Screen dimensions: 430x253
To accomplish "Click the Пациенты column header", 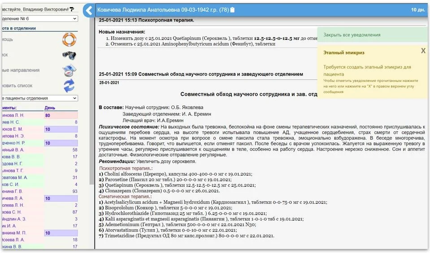I will (x=9, y=108).
